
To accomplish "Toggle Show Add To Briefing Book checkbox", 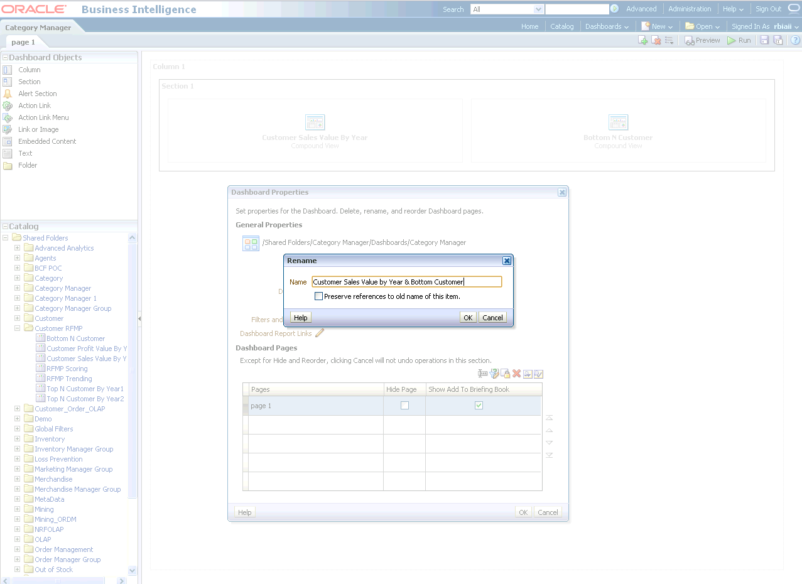I will pyautogui.click(x=479, y=406).
